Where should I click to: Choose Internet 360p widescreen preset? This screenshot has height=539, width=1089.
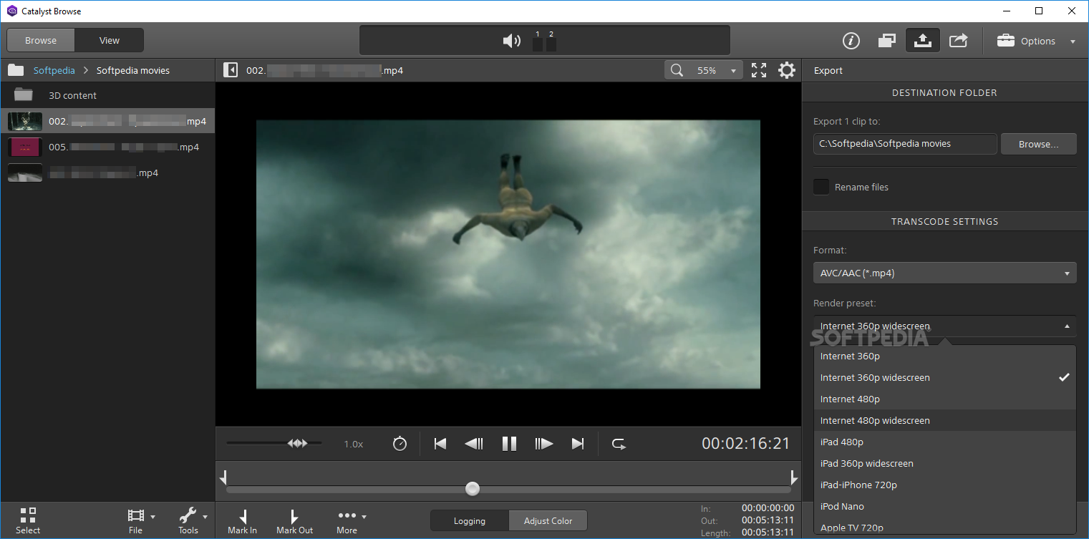pos(944,377)
